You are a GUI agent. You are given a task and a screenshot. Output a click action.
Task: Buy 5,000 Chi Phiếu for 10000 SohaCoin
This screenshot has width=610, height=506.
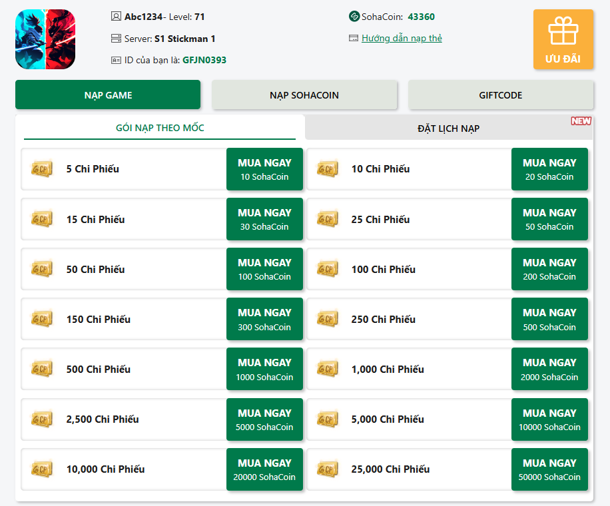coord(549,419)
